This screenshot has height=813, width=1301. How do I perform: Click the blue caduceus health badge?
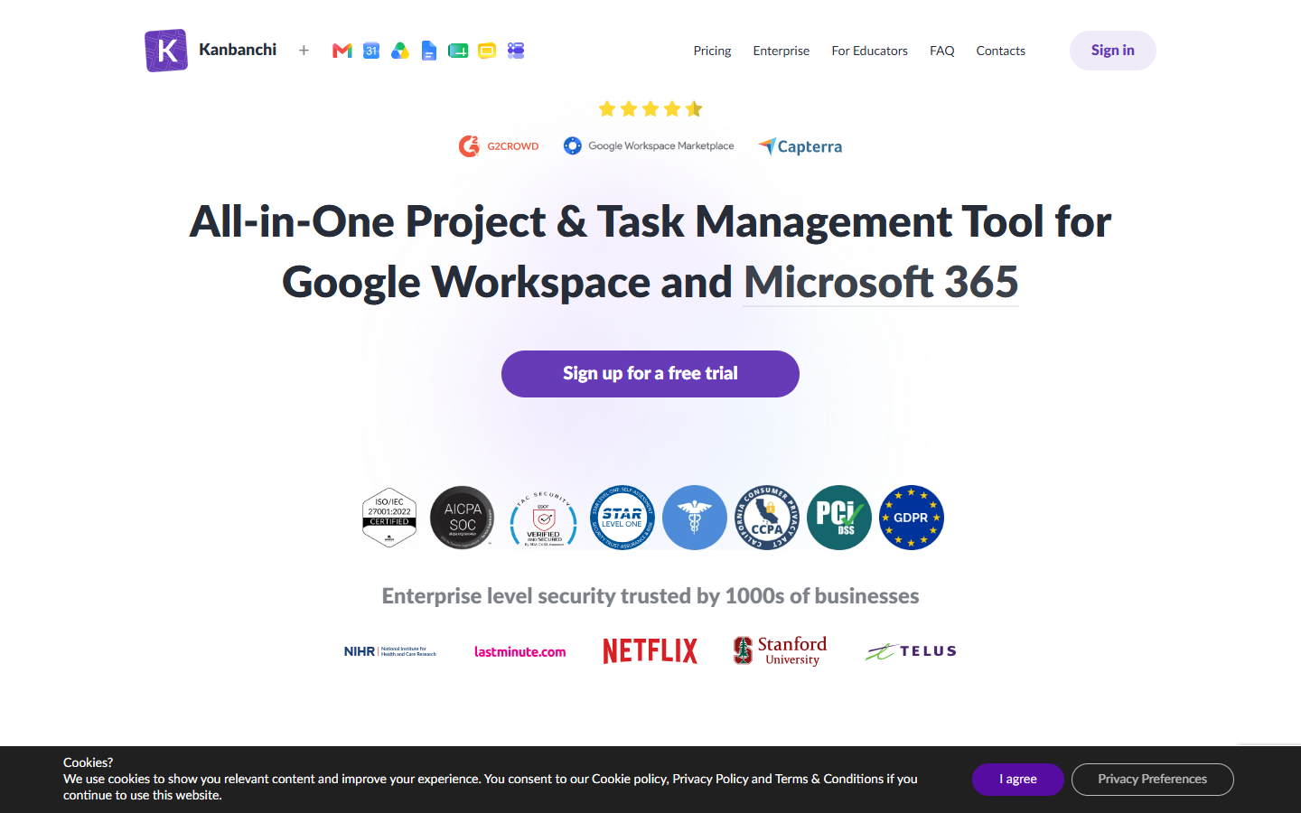coord(695,518)
